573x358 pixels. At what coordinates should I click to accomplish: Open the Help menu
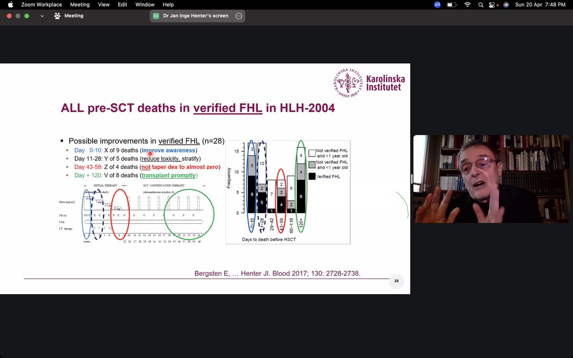click(168, 4)
